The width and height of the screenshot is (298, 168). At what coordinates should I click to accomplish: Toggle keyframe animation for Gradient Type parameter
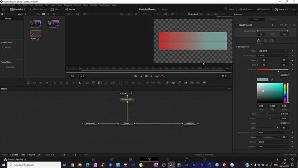(x=292, y=56)
